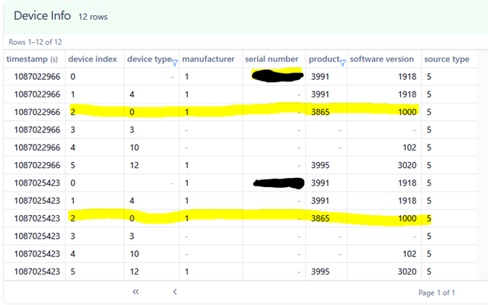Click the Device Info panel title

[x=42, y=16]
